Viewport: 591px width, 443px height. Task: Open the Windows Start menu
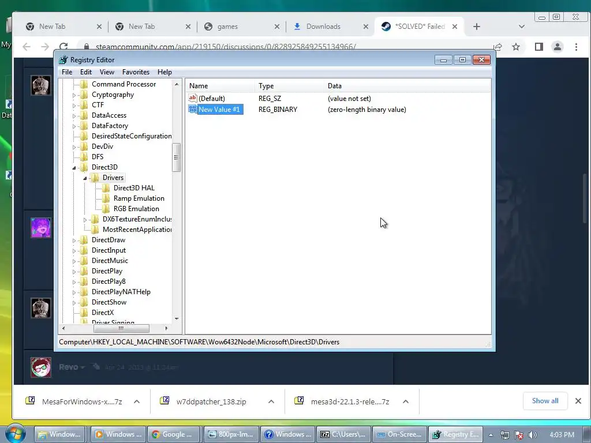[16, 434]
